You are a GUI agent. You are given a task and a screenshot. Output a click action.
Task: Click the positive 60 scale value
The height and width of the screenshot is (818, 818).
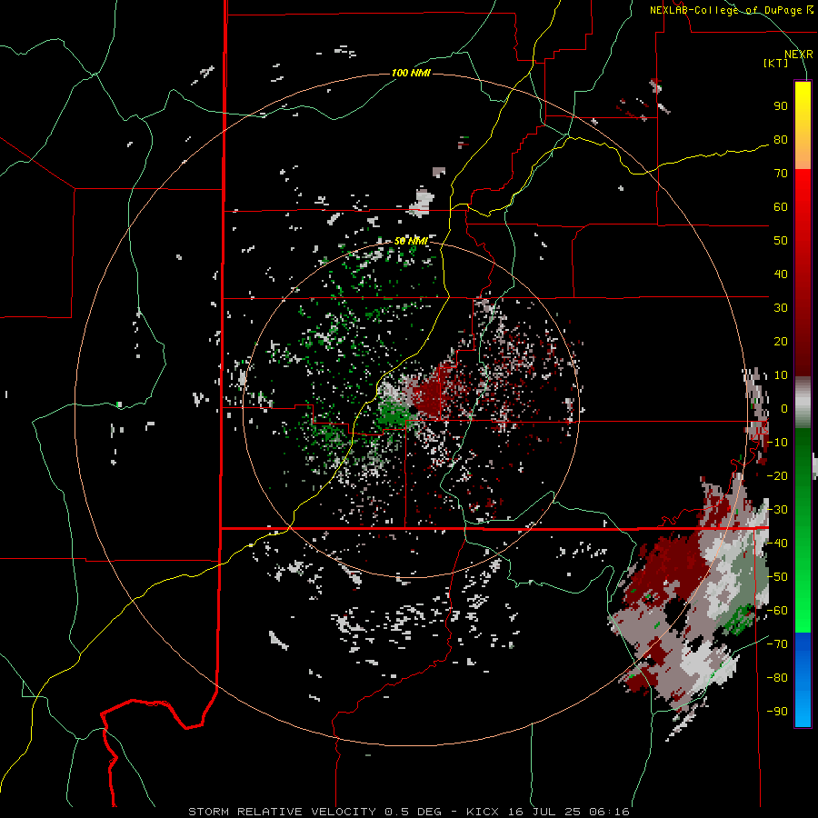[781, 207]
